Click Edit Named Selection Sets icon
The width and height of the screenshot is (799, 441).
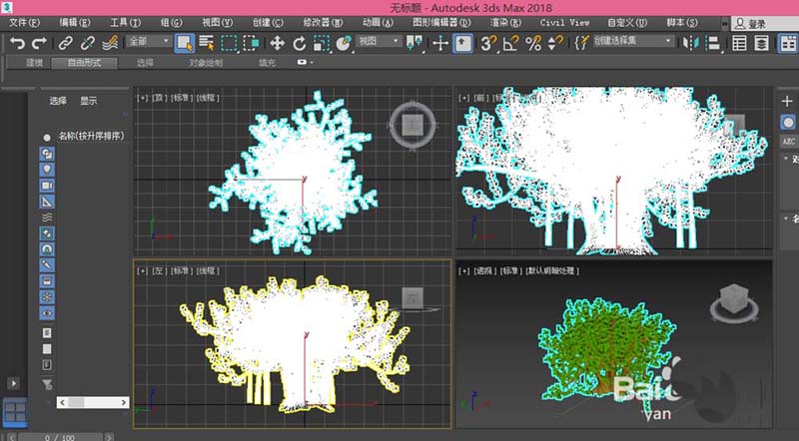pos(581,43)
